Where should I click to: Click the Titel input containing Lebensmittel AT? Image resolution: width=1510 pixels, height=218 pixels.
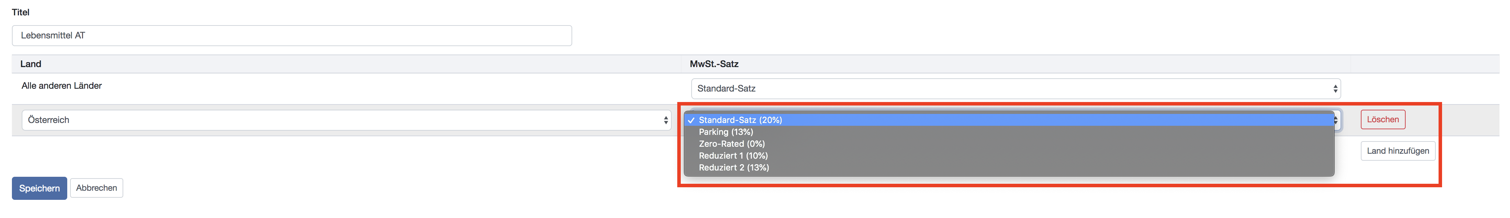[x=291, y=36]
